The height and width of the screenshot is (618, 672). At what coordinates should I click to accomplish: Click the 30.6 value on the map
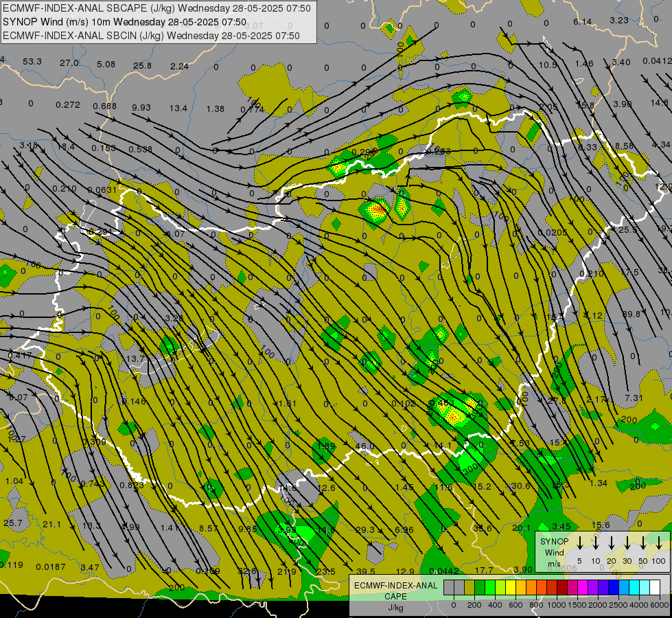click(521, 486)
